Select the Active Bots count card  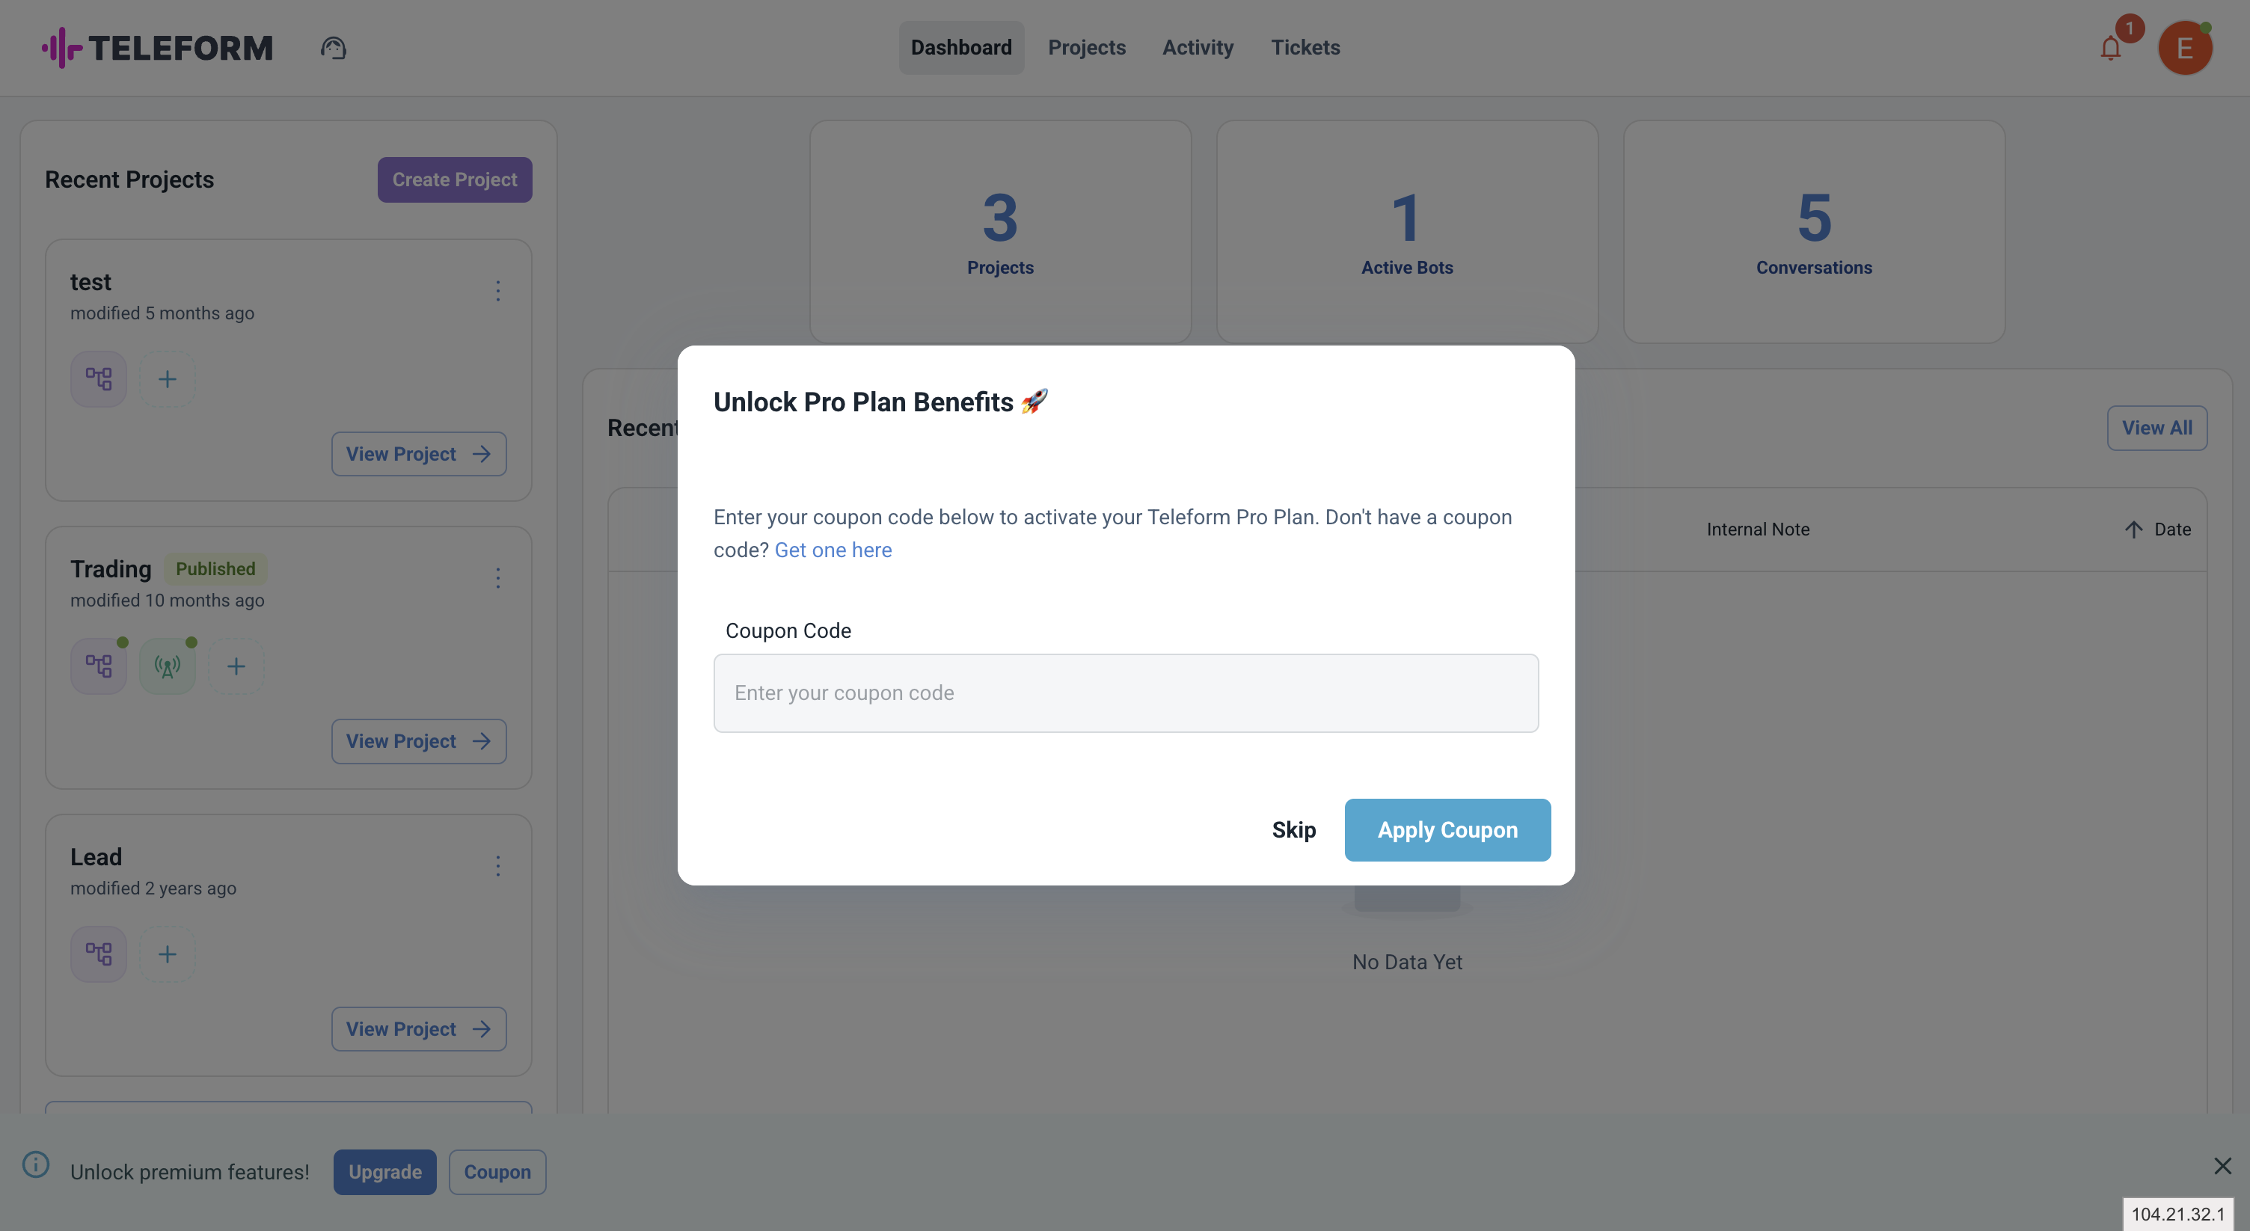1406,231
